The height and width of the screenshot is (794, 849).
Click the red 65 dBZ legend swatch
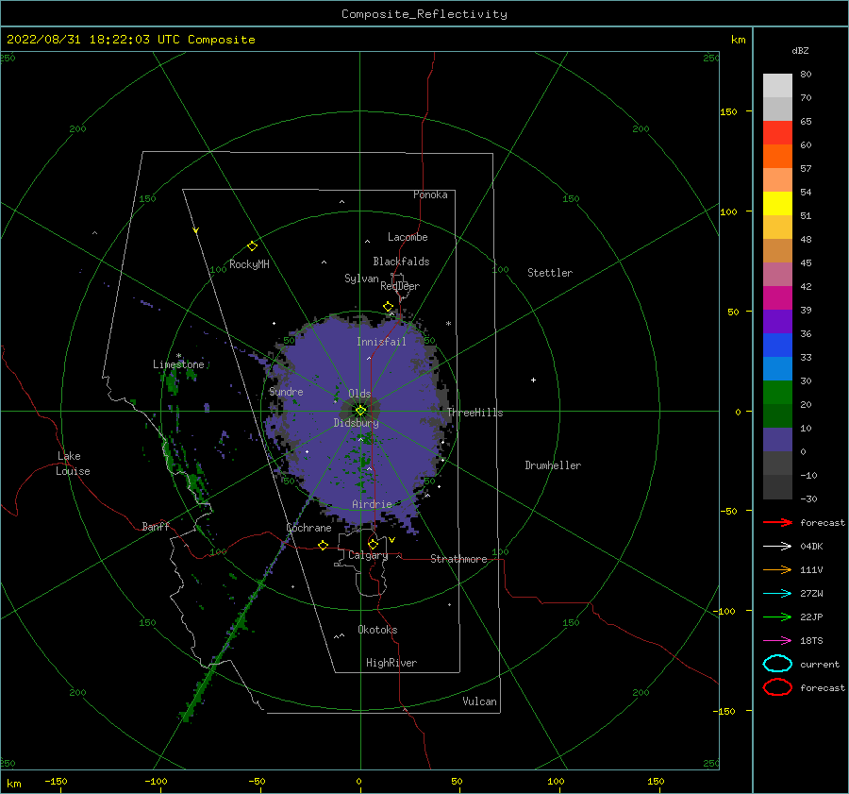click(777, 133)
